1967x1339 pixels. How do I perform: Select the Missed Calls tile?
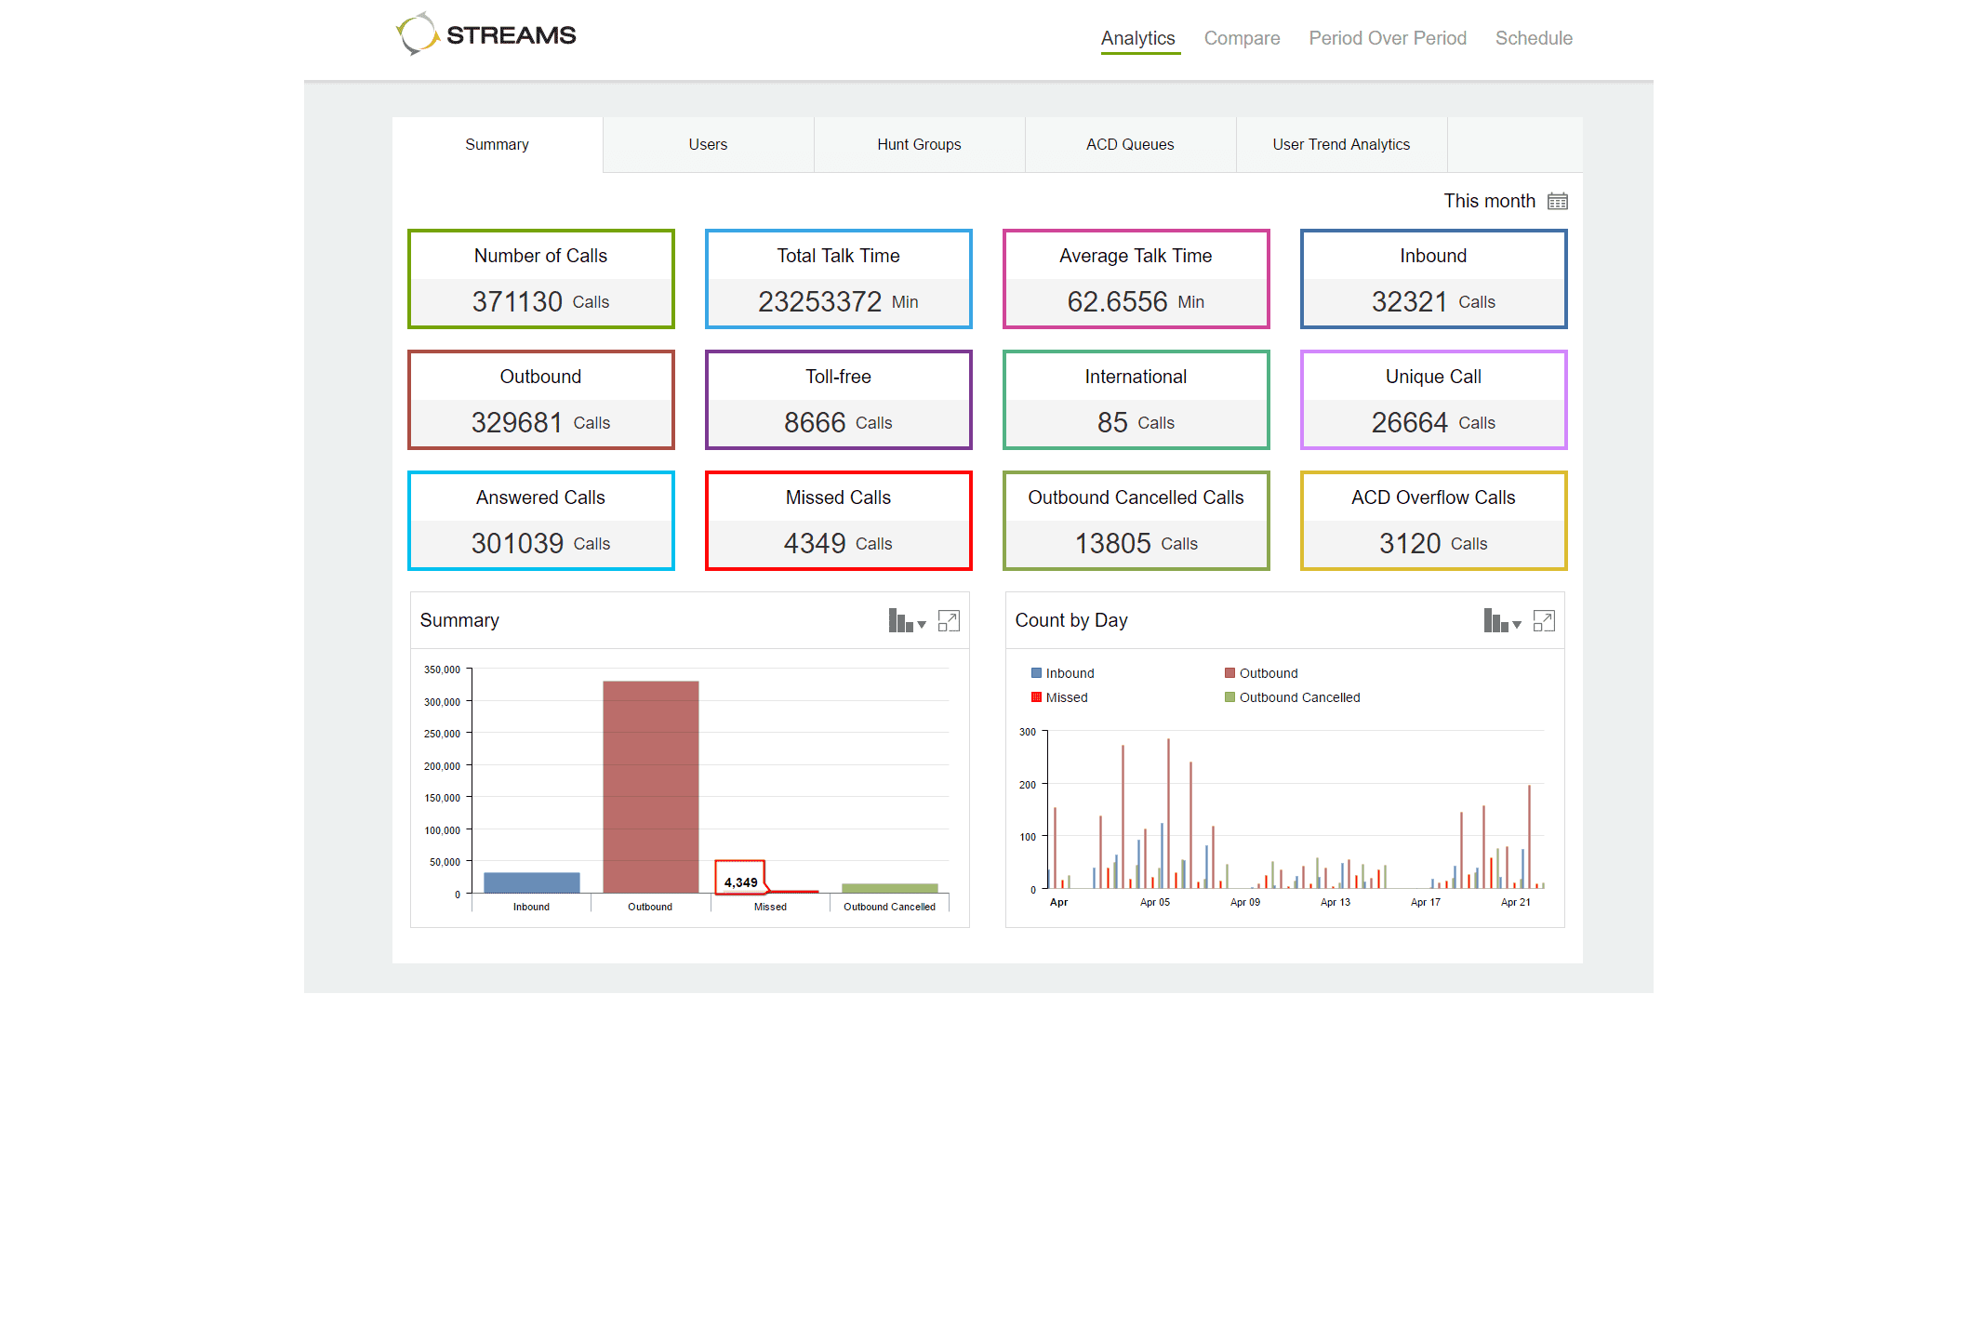838,521
